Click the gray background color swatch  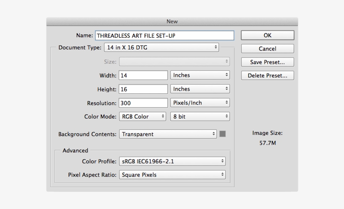coord(222,134)
